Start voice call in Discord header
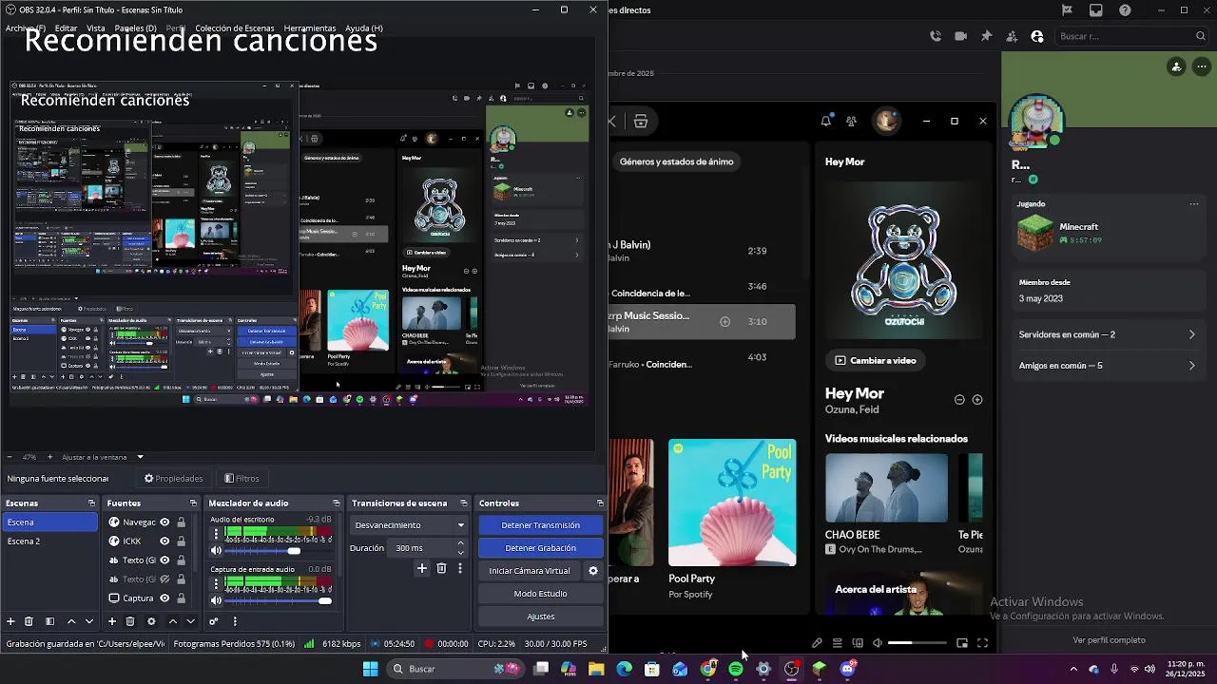Viewport: 1217px width, 684px height. (936, 36)
